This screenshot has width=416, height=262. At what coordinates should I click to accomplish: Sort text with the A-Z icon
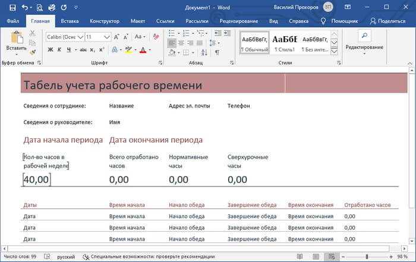[x=204, y=52]
